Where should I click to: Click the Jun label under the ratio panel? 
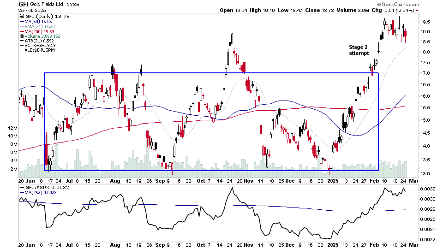tap(30, 245)
